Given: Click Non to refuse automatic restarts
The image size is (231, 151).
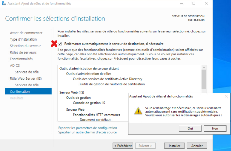Looking at the screenshot, I should pos(215,128).
